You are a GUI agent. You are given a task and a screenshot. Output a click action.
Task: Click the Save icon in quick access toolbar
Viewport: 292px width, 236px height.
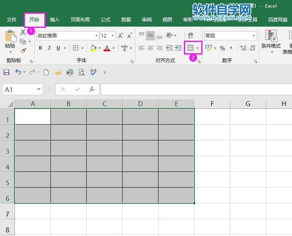(x=6, y=72)
